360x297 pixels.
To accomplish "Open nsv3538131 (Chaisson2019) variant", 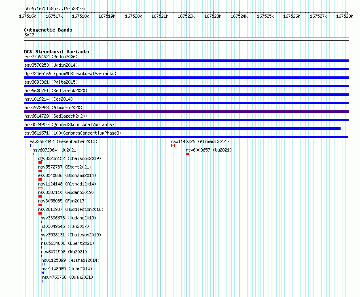I will pos(71,235).
